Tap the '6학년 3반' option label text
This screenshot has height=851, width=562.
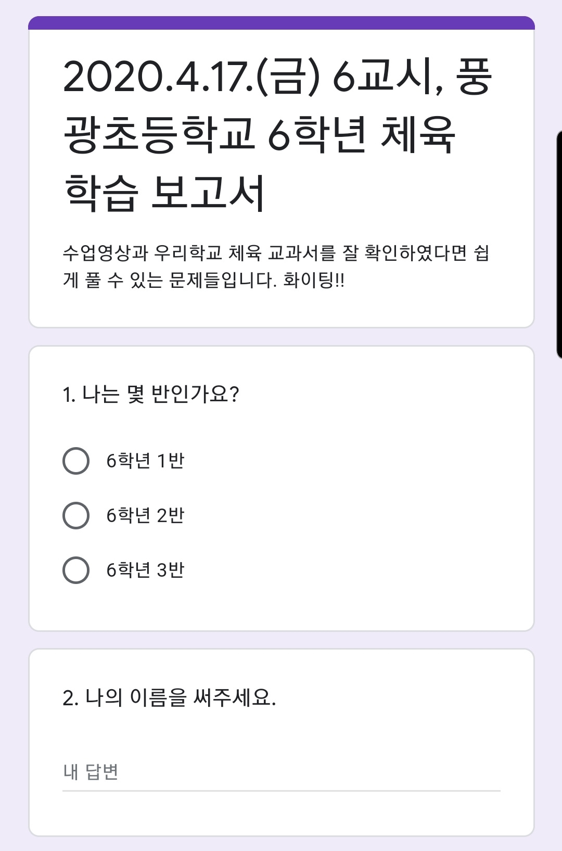pos(145,570)
